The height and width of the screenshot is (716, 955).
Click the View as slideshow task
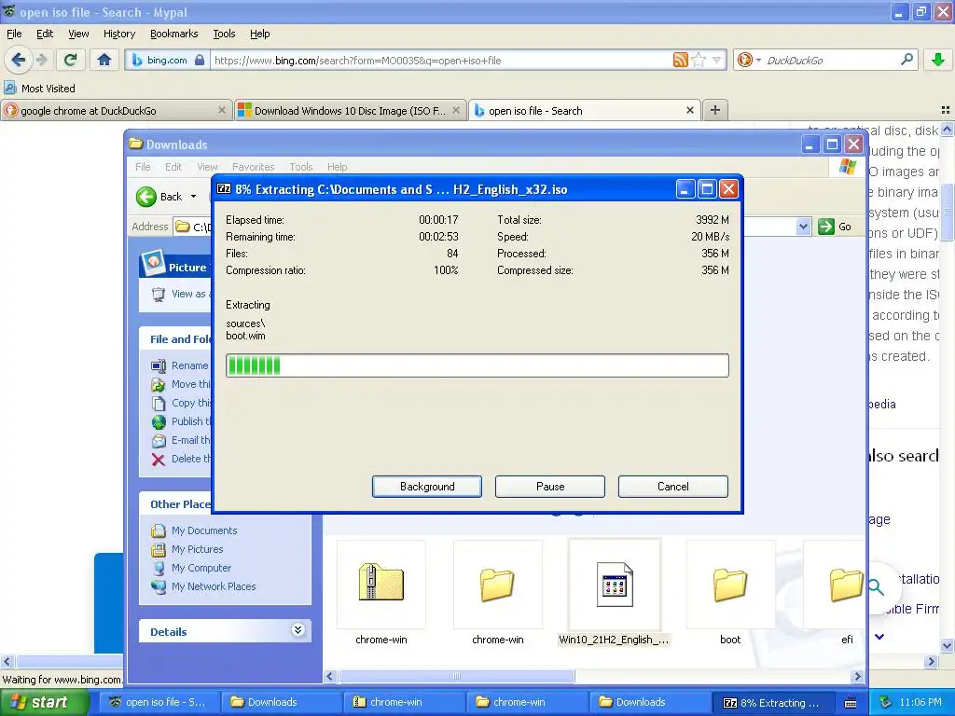[181, 294]
